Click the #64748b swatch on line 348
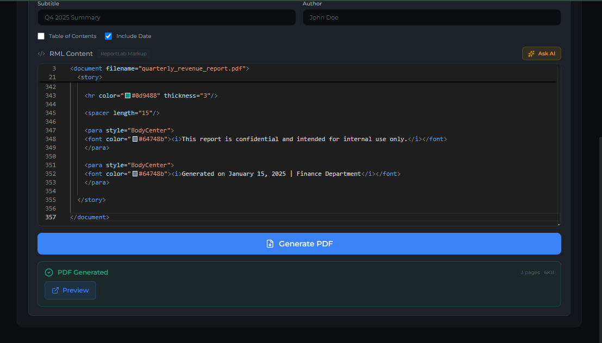This screenshot has height=343, width=602. point(135,139)
